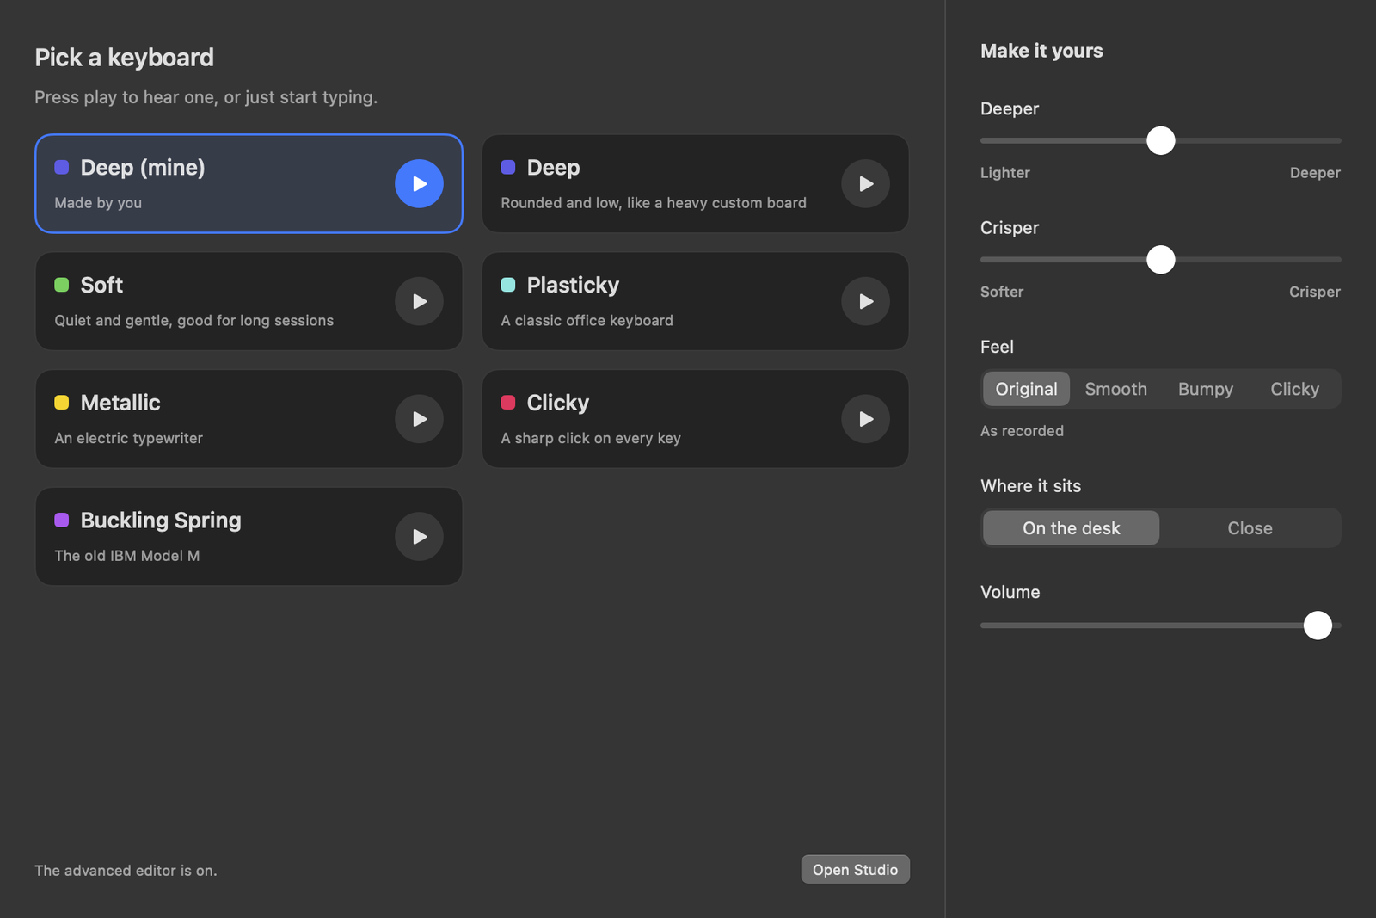Click the violet square next to Buckling Spring

(62, 520)
